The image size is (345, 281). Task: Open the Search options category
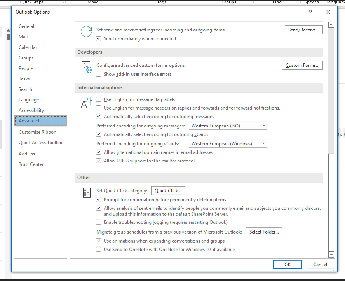[x=41, y=89]
